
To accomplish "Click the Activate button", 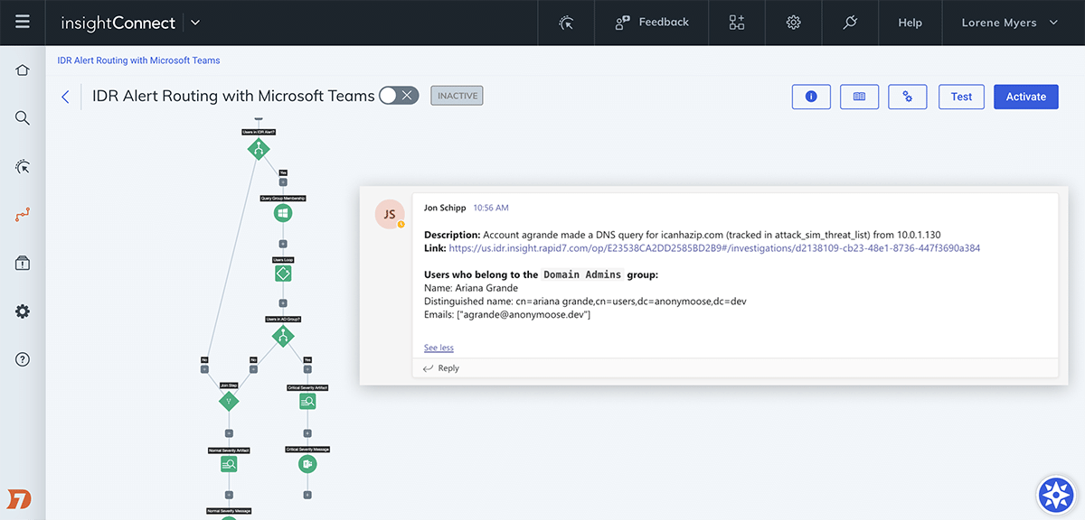I will 1026,97.
